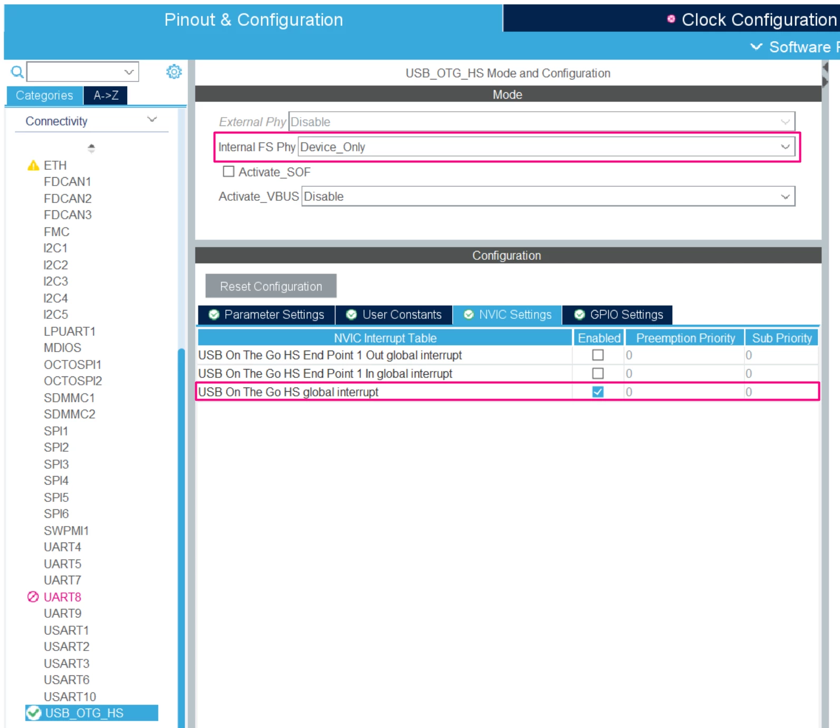Click the sort arrow above the ETH item
The width and height of the screenshot is (840, 728).
tap(91, 148)
